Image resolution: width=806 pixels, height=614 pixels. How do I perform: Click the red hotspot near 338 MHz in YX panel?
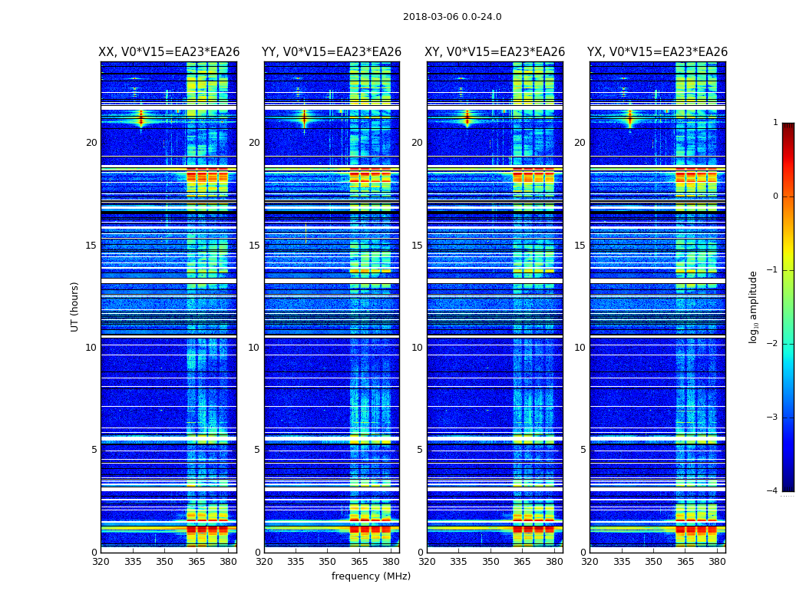tap(630, 119)
